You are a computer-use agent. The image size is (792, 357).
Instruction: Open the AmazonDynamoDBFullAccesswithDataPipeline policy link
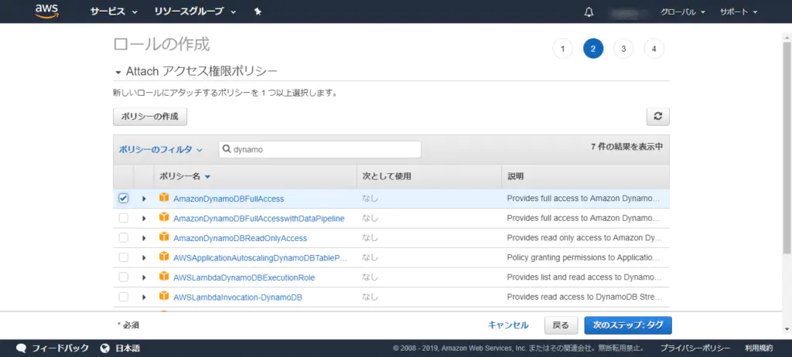(258, 219)
